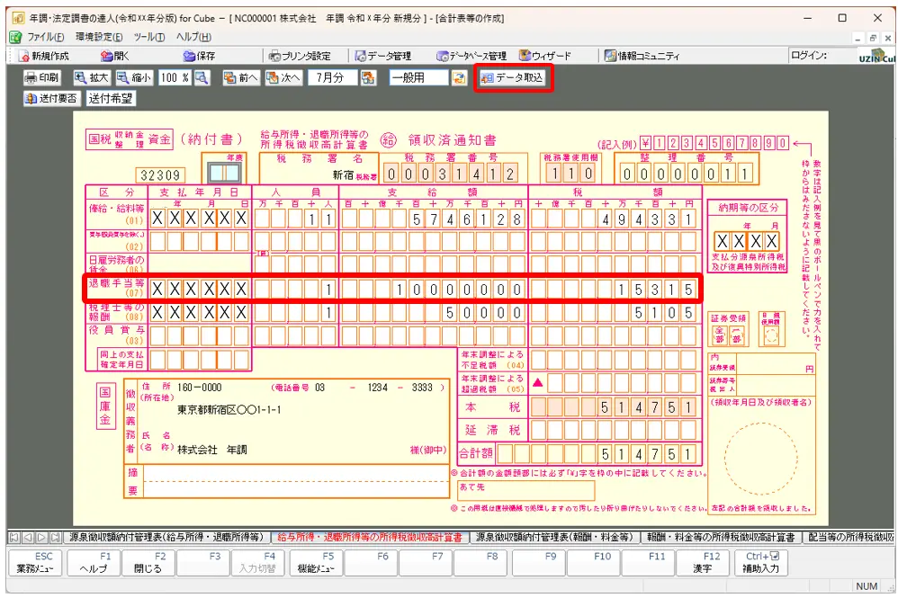
Task: Switch to 源泉徴収額納付管理表(給与所得・退職所得等) tab
Action: [x=166, y=538]
